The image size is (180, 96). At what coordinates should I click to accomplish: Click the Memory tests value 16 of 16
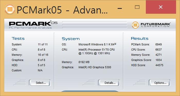[x=43, y=55]
